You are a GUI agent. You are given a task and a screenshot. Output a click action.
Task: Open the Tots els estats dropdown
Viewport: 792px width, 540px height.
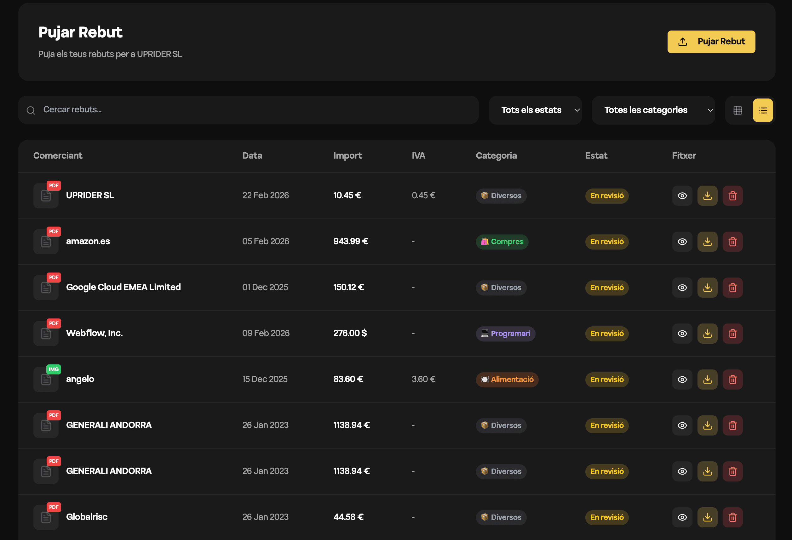tap(535, 110)
